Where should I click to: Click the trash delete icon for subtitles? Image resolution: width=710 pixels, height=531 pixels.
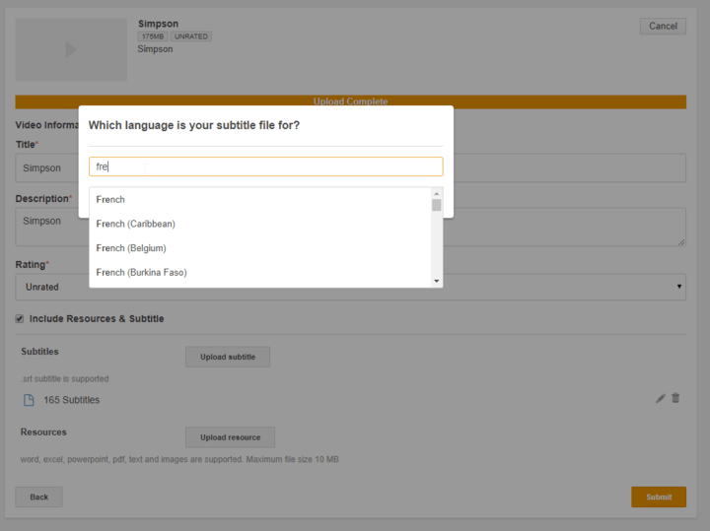coord(675,398)
